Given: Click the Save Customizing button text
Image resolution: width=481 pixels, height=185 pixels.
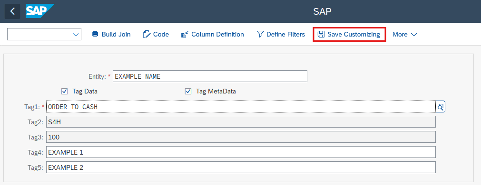Looking at the screenshot, I should pos(353,34).
